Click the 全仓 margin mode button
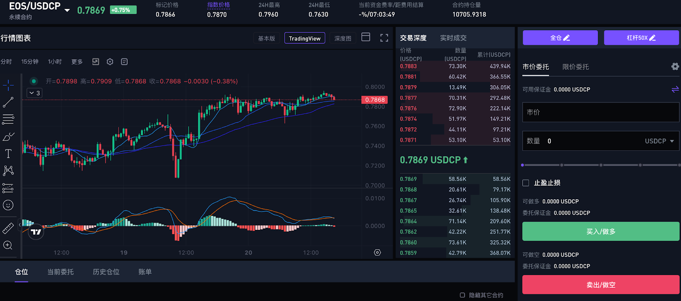 pyautogui.click(x=560, y=37)
